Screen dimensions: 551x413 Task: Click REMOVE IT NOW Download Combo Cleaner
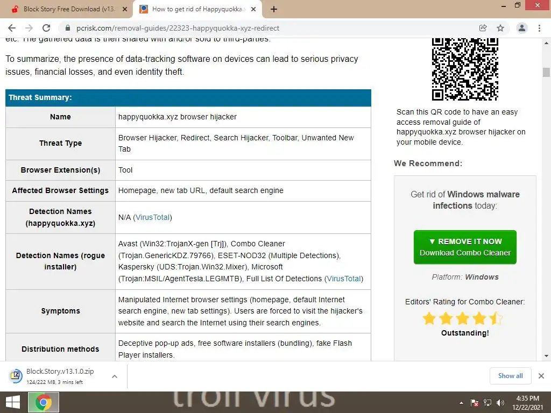465,247
